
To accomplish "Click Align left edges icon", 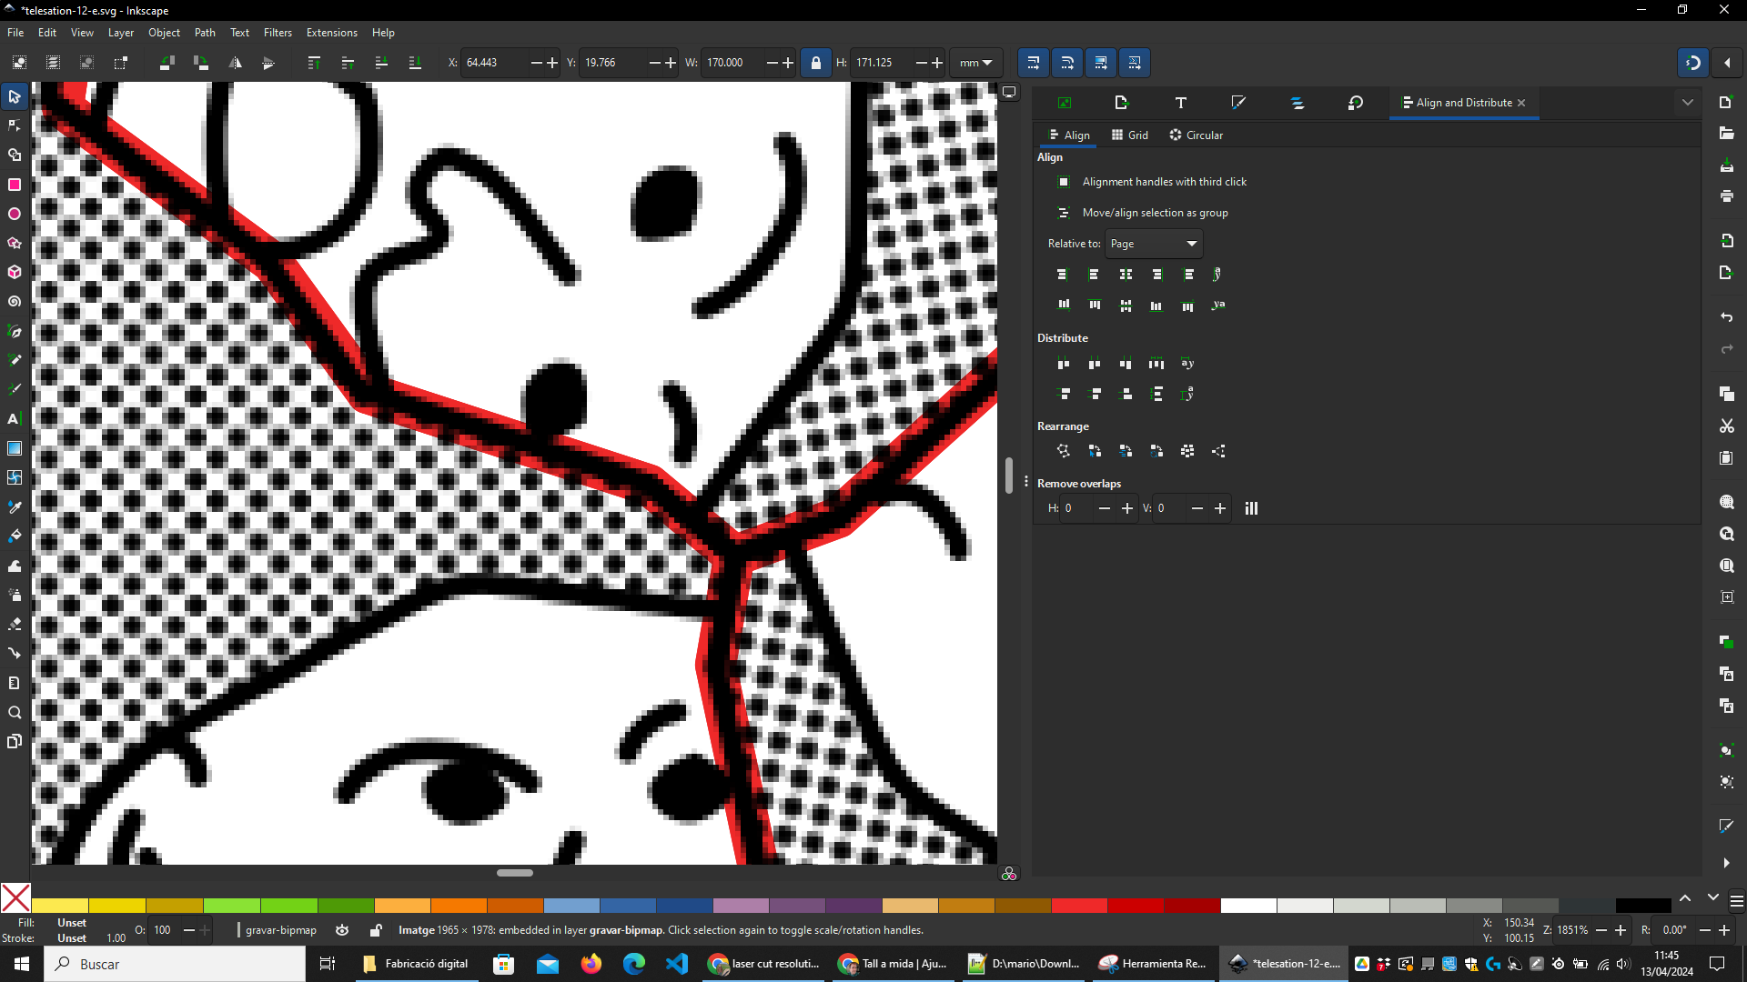I will coord(1094,274).
